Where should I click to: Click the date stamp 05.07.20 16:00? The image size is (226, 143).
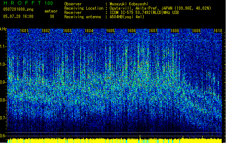[18, 16]
